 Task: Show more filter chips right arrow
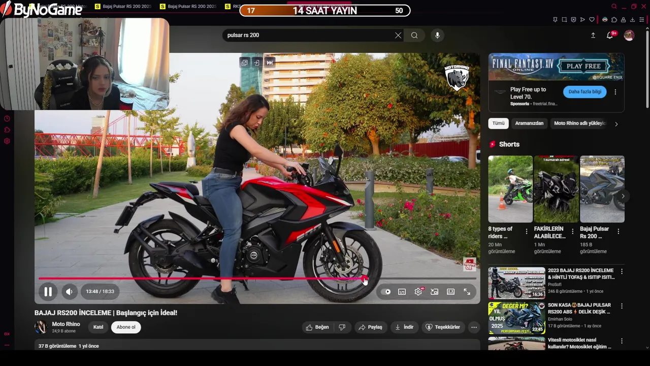pyautogui.click(x=616, y=124)
